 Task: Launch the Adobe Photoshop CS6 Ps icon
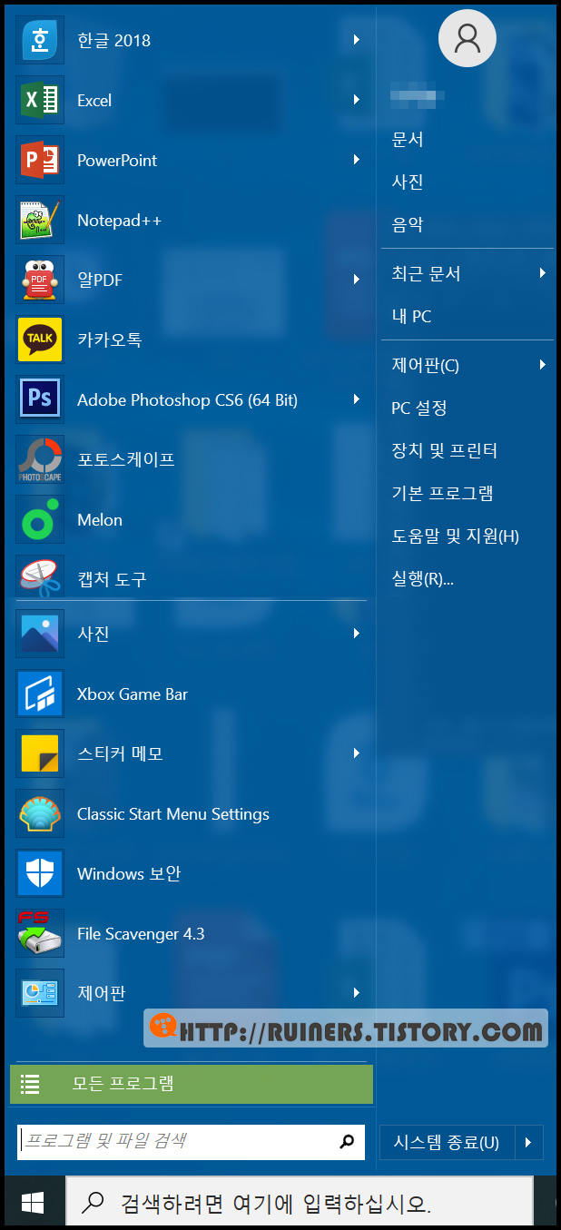tap(40, 399)
